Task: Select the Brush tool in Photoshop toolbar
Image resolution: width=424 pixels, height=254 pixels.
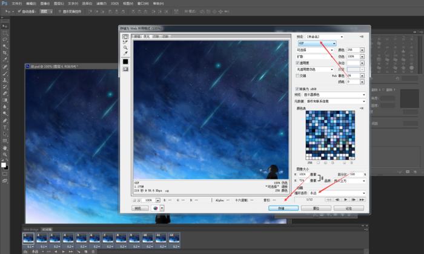Action: [x=5, y=73]
